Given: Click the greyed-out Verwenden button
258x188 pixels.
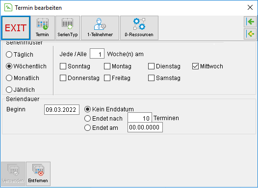Looking at the screenshot, I should (x=13, y=174).
